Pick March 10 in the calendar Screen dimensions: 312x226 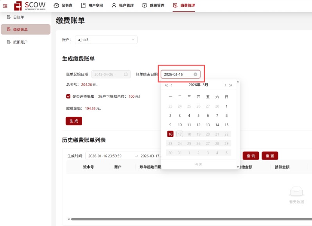(179, 125)
